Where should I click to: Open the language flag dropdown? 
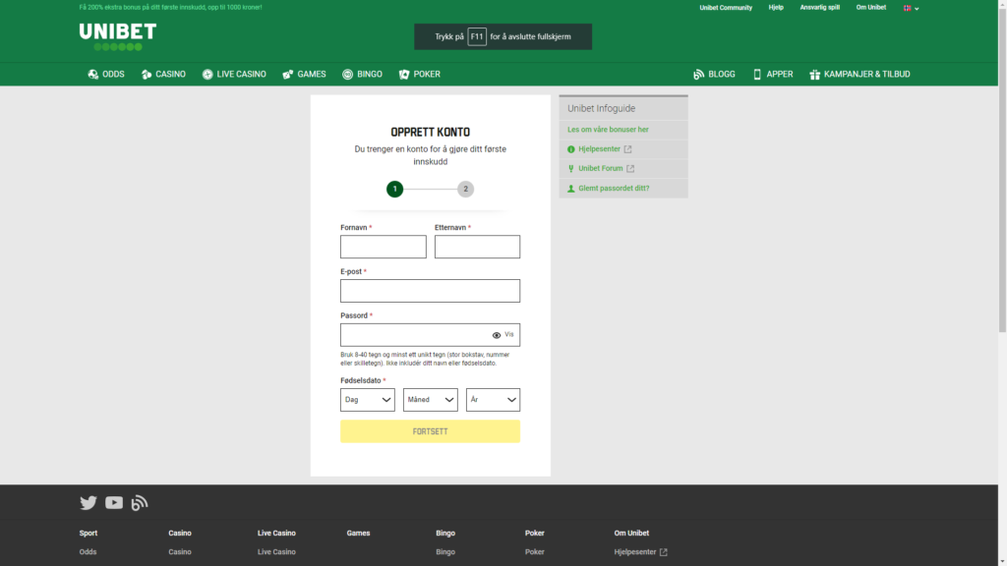click(x=911, y=8)
